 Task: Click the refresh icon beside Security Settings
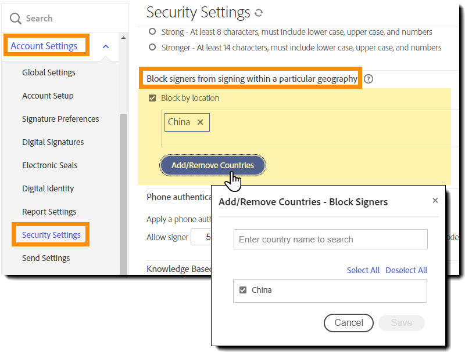point(259,13)
